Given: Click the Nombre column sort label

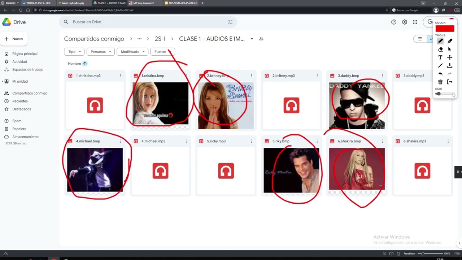Looking at the screenshot, I should [x=74, y=64].
